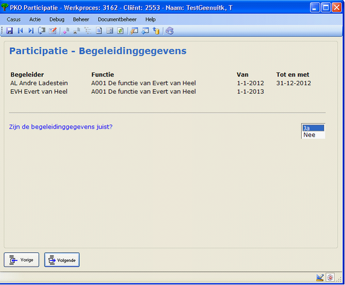Open the Actie menu
Viewport: 345px width, 285px height.
click(35, 20)
